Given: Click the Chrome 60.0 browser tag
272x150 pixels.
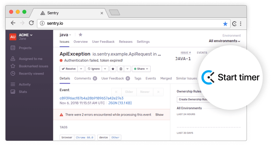Looking at the screenshot, I should (x=84, y=137).
